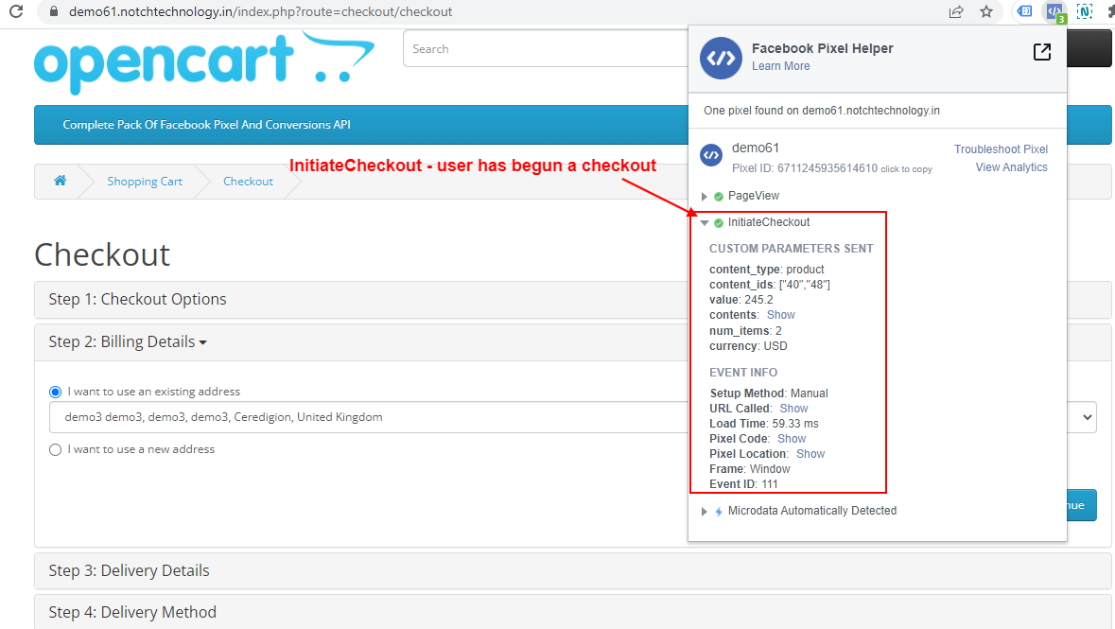This screenshot has height=629, width=1115.
Task: Click the blue extension icon beside the star
Action: 1025,11
